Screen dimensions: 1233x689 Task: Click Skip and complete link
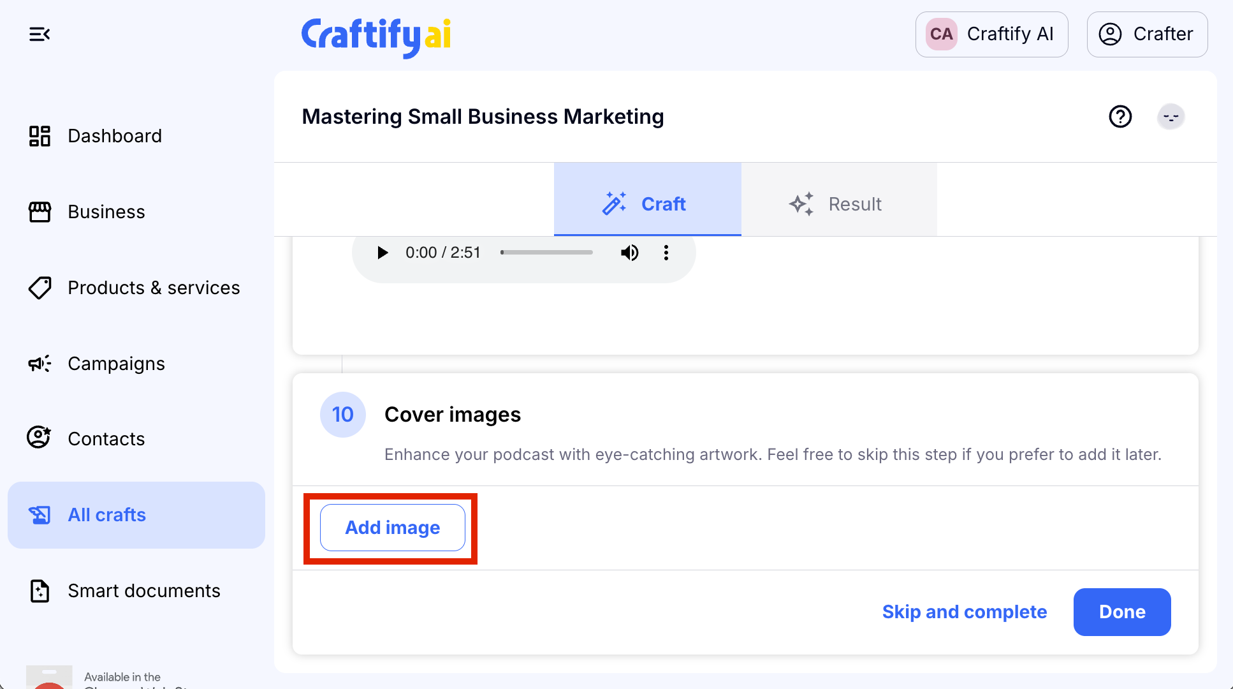pyautogui.click(x=964, y=612)
